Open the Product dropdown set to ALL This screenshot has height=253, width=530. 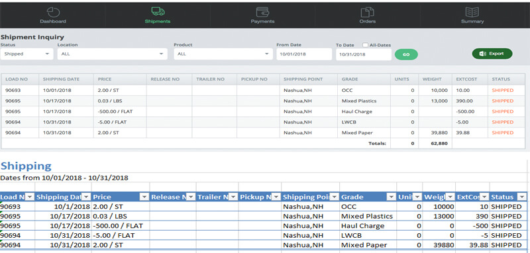click(223, 54)
